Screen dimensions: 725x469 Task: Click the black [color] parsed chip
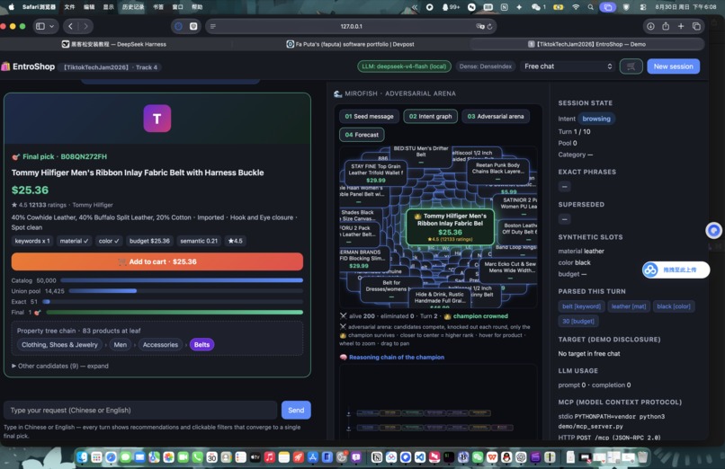[673, 306]
